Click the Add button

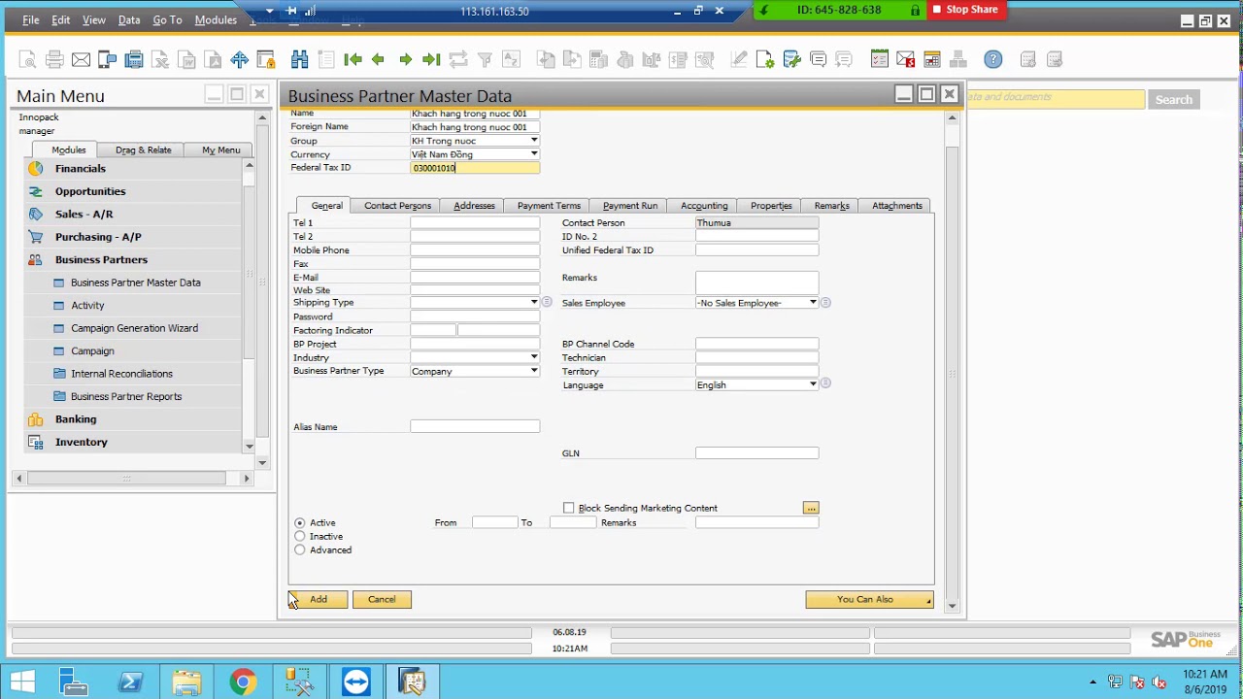319,600
